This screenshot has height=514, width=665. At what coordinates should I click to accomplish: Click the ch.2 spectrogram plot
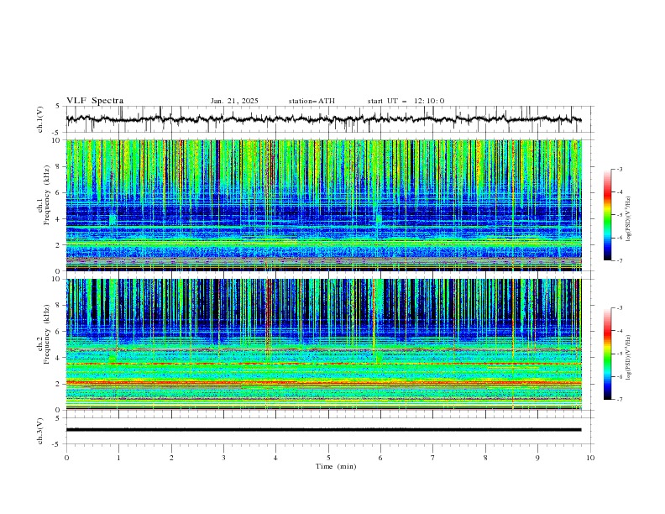324,344
